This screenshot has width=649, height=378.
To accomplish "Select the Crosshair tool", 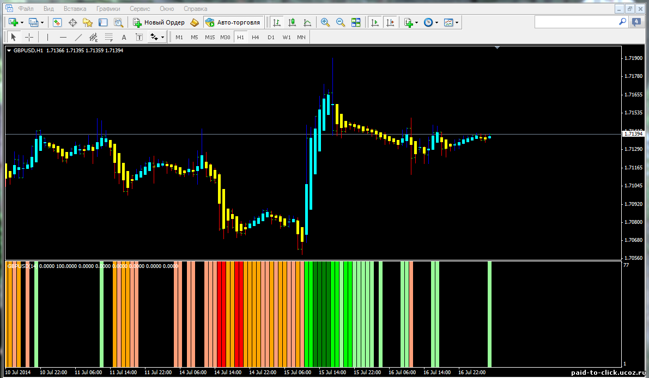I will (29, 37).
